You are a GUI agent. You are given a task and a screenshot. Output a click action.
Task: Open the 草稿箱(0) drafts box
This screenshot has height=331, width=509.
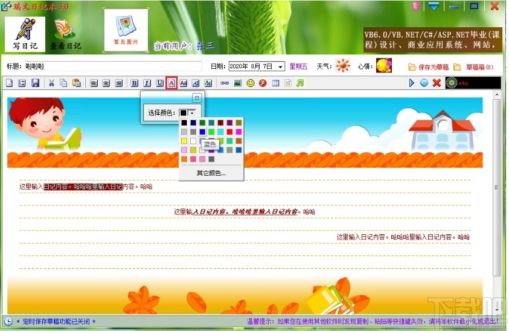(x=473, y=67)
